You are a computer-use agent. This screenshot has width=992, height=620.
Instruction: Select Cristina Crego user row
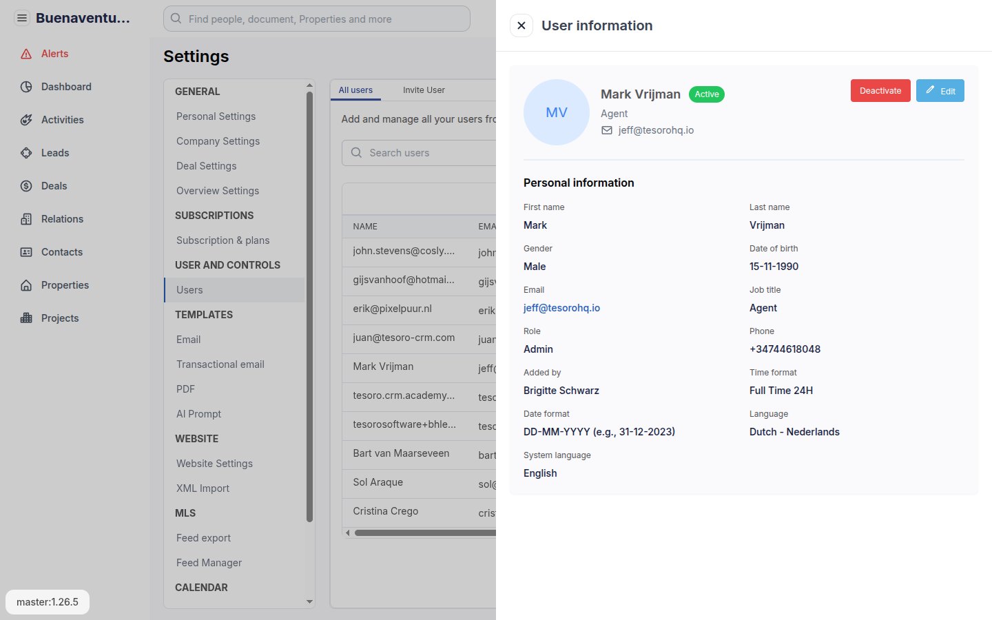419,512
